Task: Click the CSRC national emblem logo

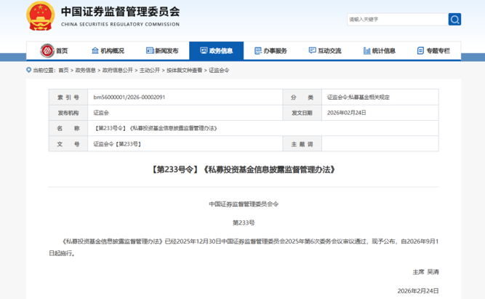Action: coord(41,16)
